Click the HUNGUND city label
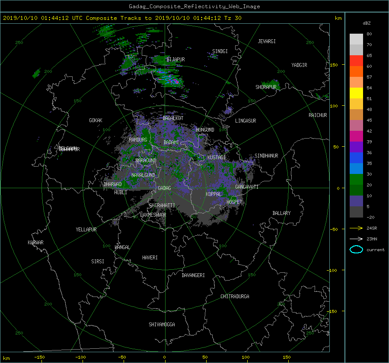389x363 pixels. 205,130
